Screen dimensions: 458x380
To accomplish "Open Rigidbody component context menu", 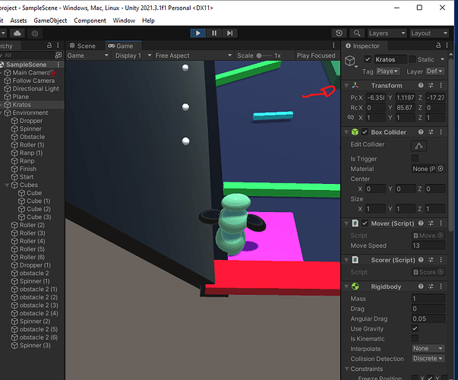I will [441, 287].
